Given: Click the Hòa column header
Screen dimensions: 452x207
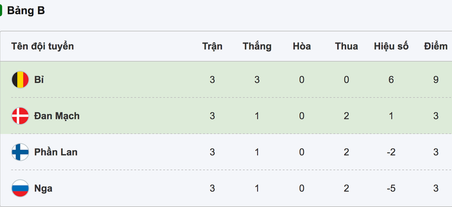Looking at the screenshot, I should [301, 47].
